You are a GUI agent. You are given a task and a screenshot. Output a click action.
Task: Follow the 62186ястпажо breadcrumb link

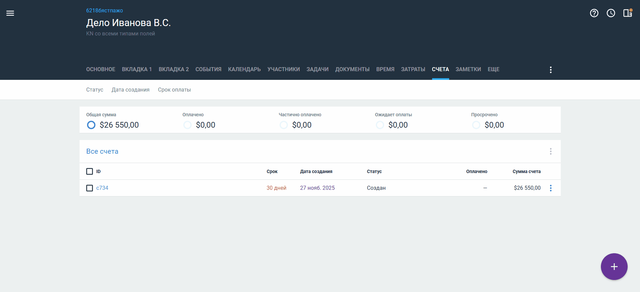point(104,10)
